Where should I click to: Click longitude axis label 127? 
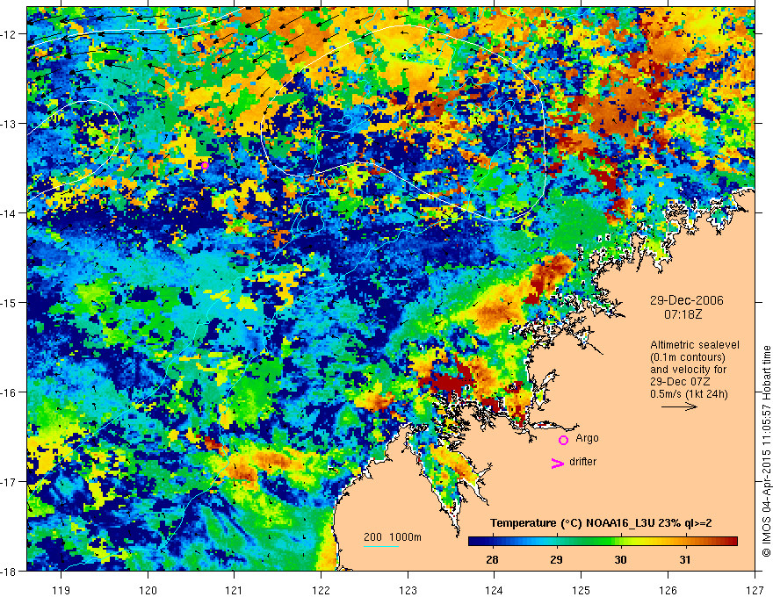coord(755,590)
